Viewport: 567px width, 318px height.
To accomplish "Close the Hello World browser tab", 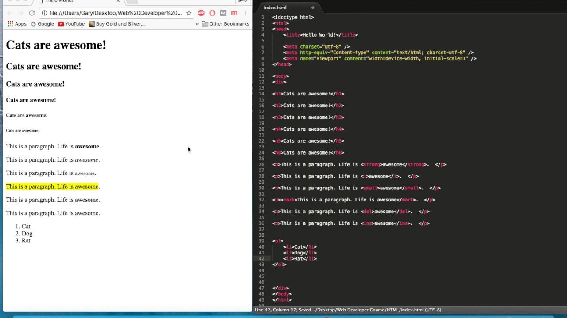I will click(x=118, y=1).
